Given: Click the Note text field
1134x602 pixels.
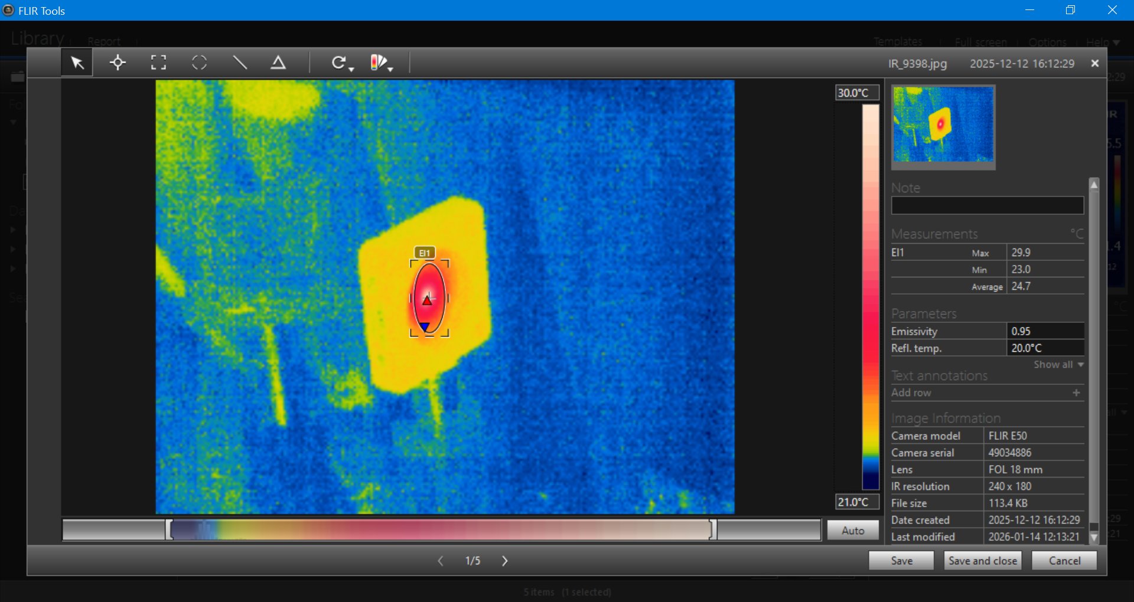Looking at the screenshot, I should click(x=987, y=205).
